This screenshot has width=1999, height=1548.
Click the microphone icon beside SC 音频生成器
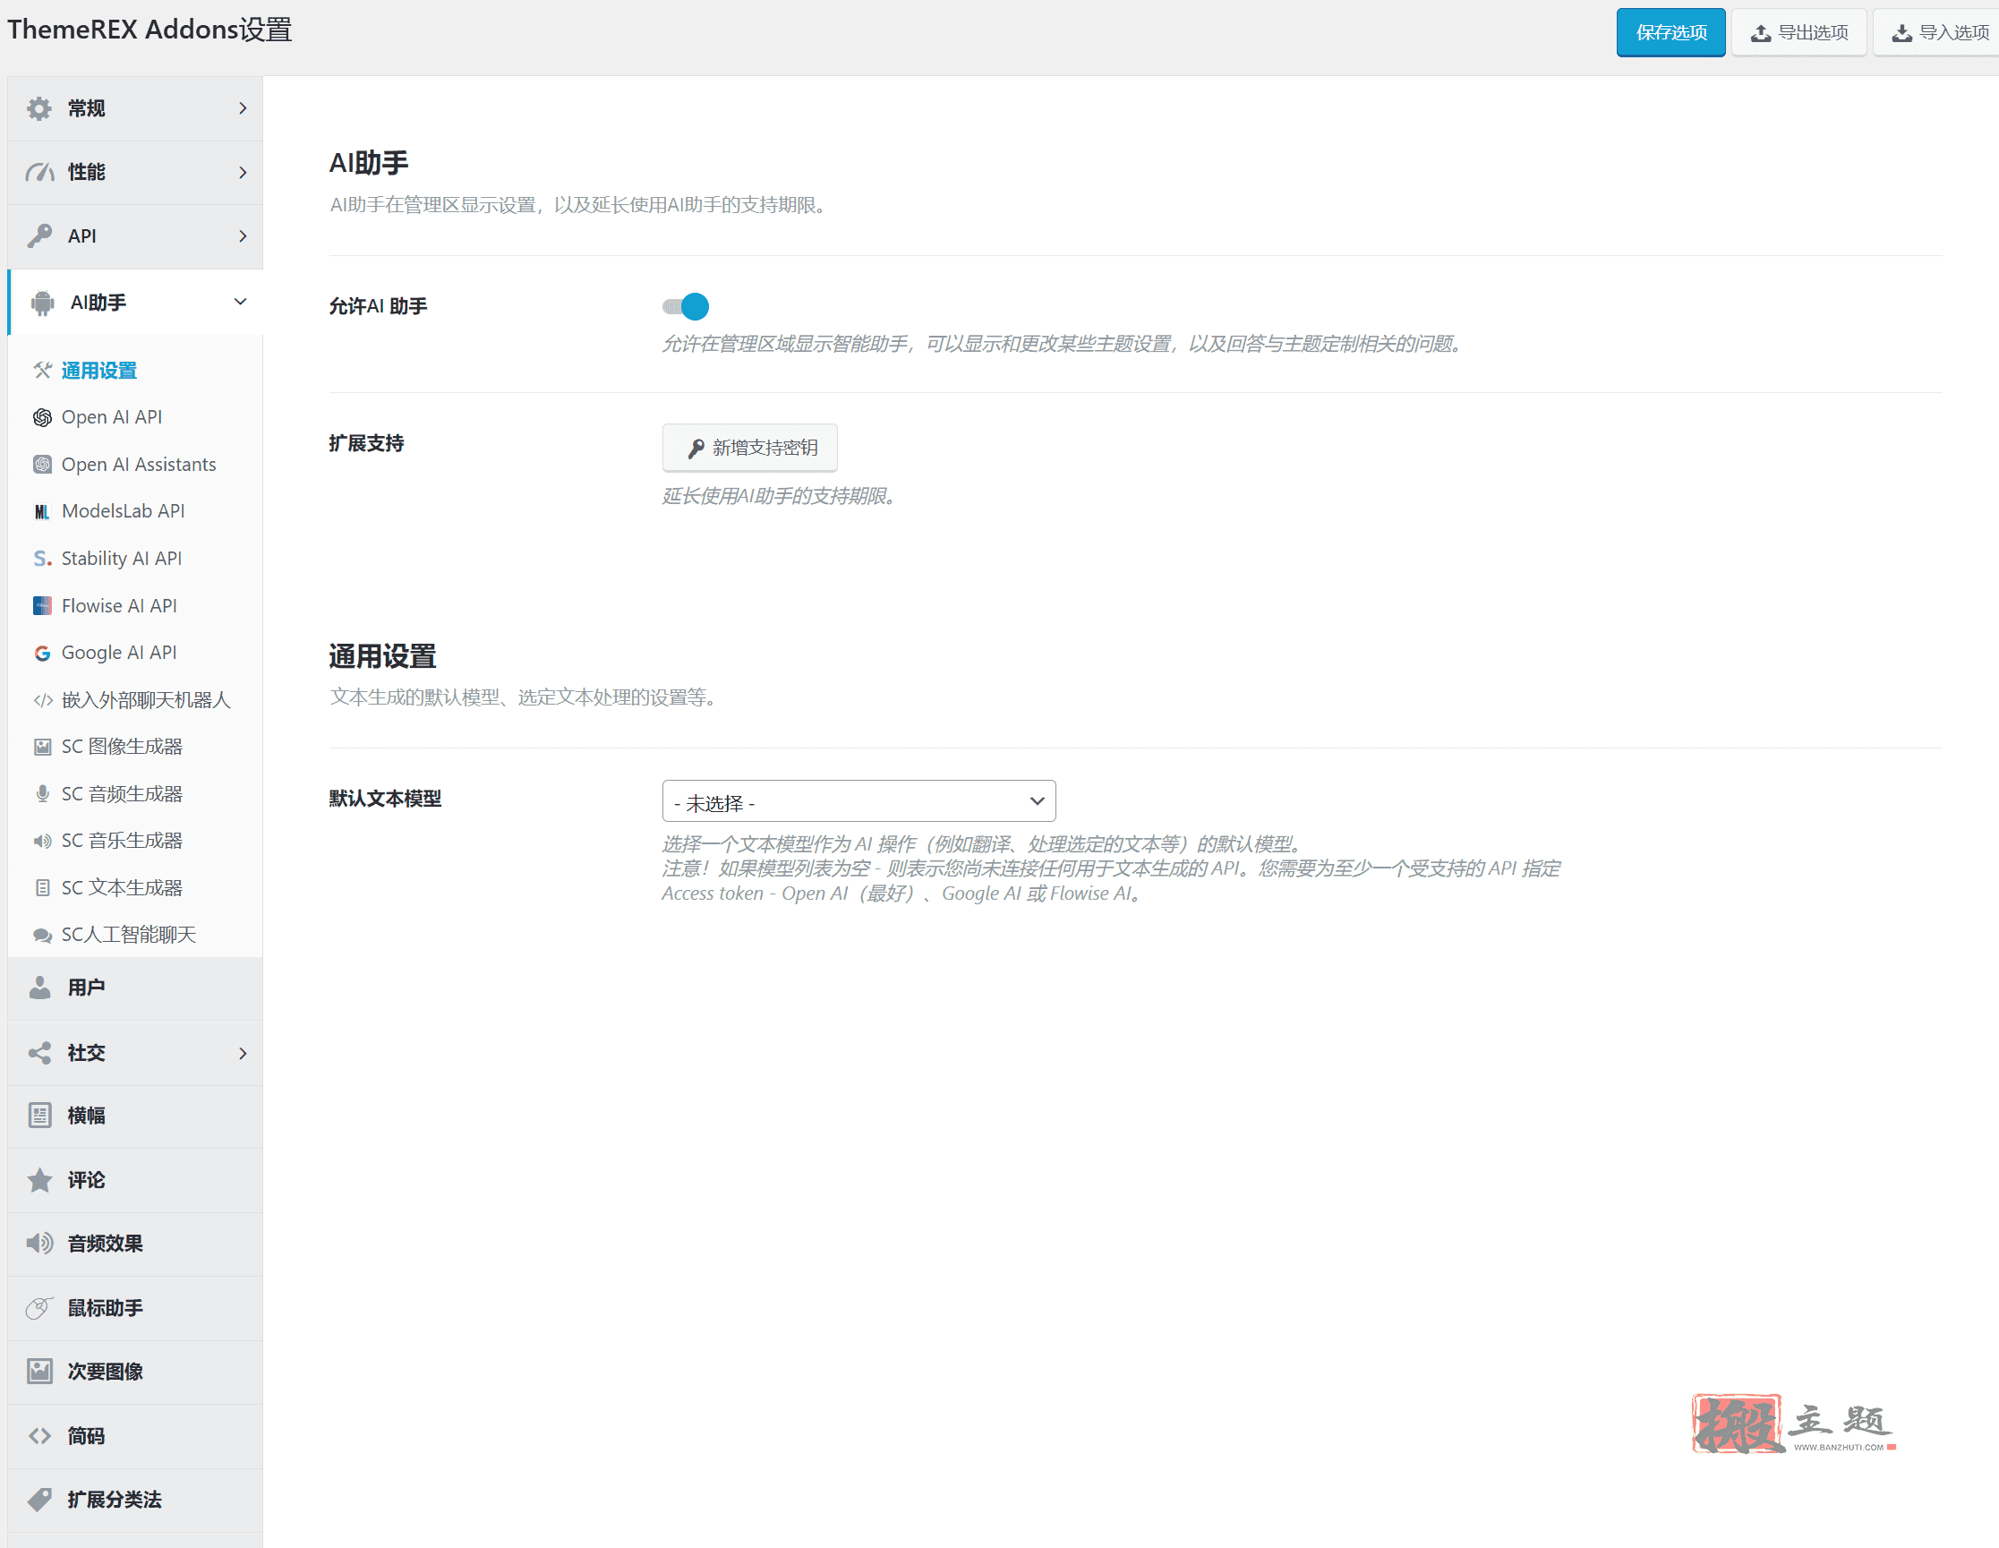tap(42, 795)
